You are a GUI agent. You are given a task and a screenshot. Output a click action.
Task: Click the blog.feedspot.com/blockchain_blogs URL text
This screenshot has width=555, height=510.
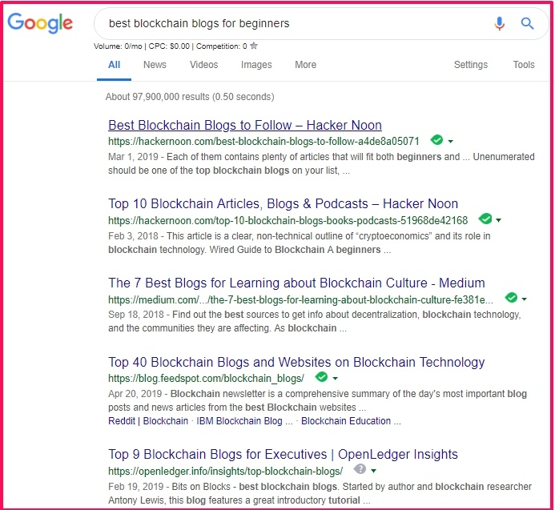(206, 379)
